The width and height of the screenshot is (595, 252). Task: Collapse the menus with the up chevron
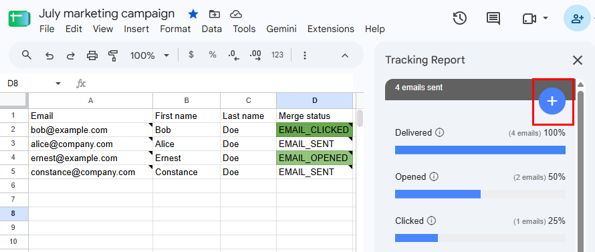(344, 55)
